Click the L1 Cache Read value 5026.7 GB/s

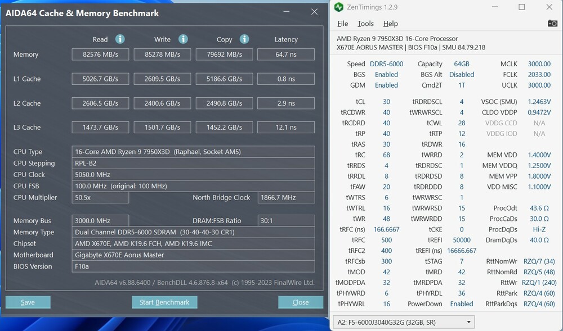(100, 79)
